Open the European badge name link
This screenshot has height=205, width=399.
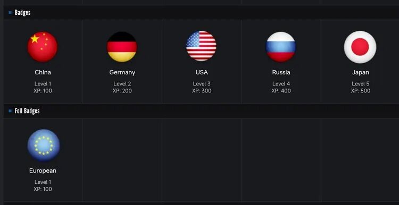[x=43, y=170]
